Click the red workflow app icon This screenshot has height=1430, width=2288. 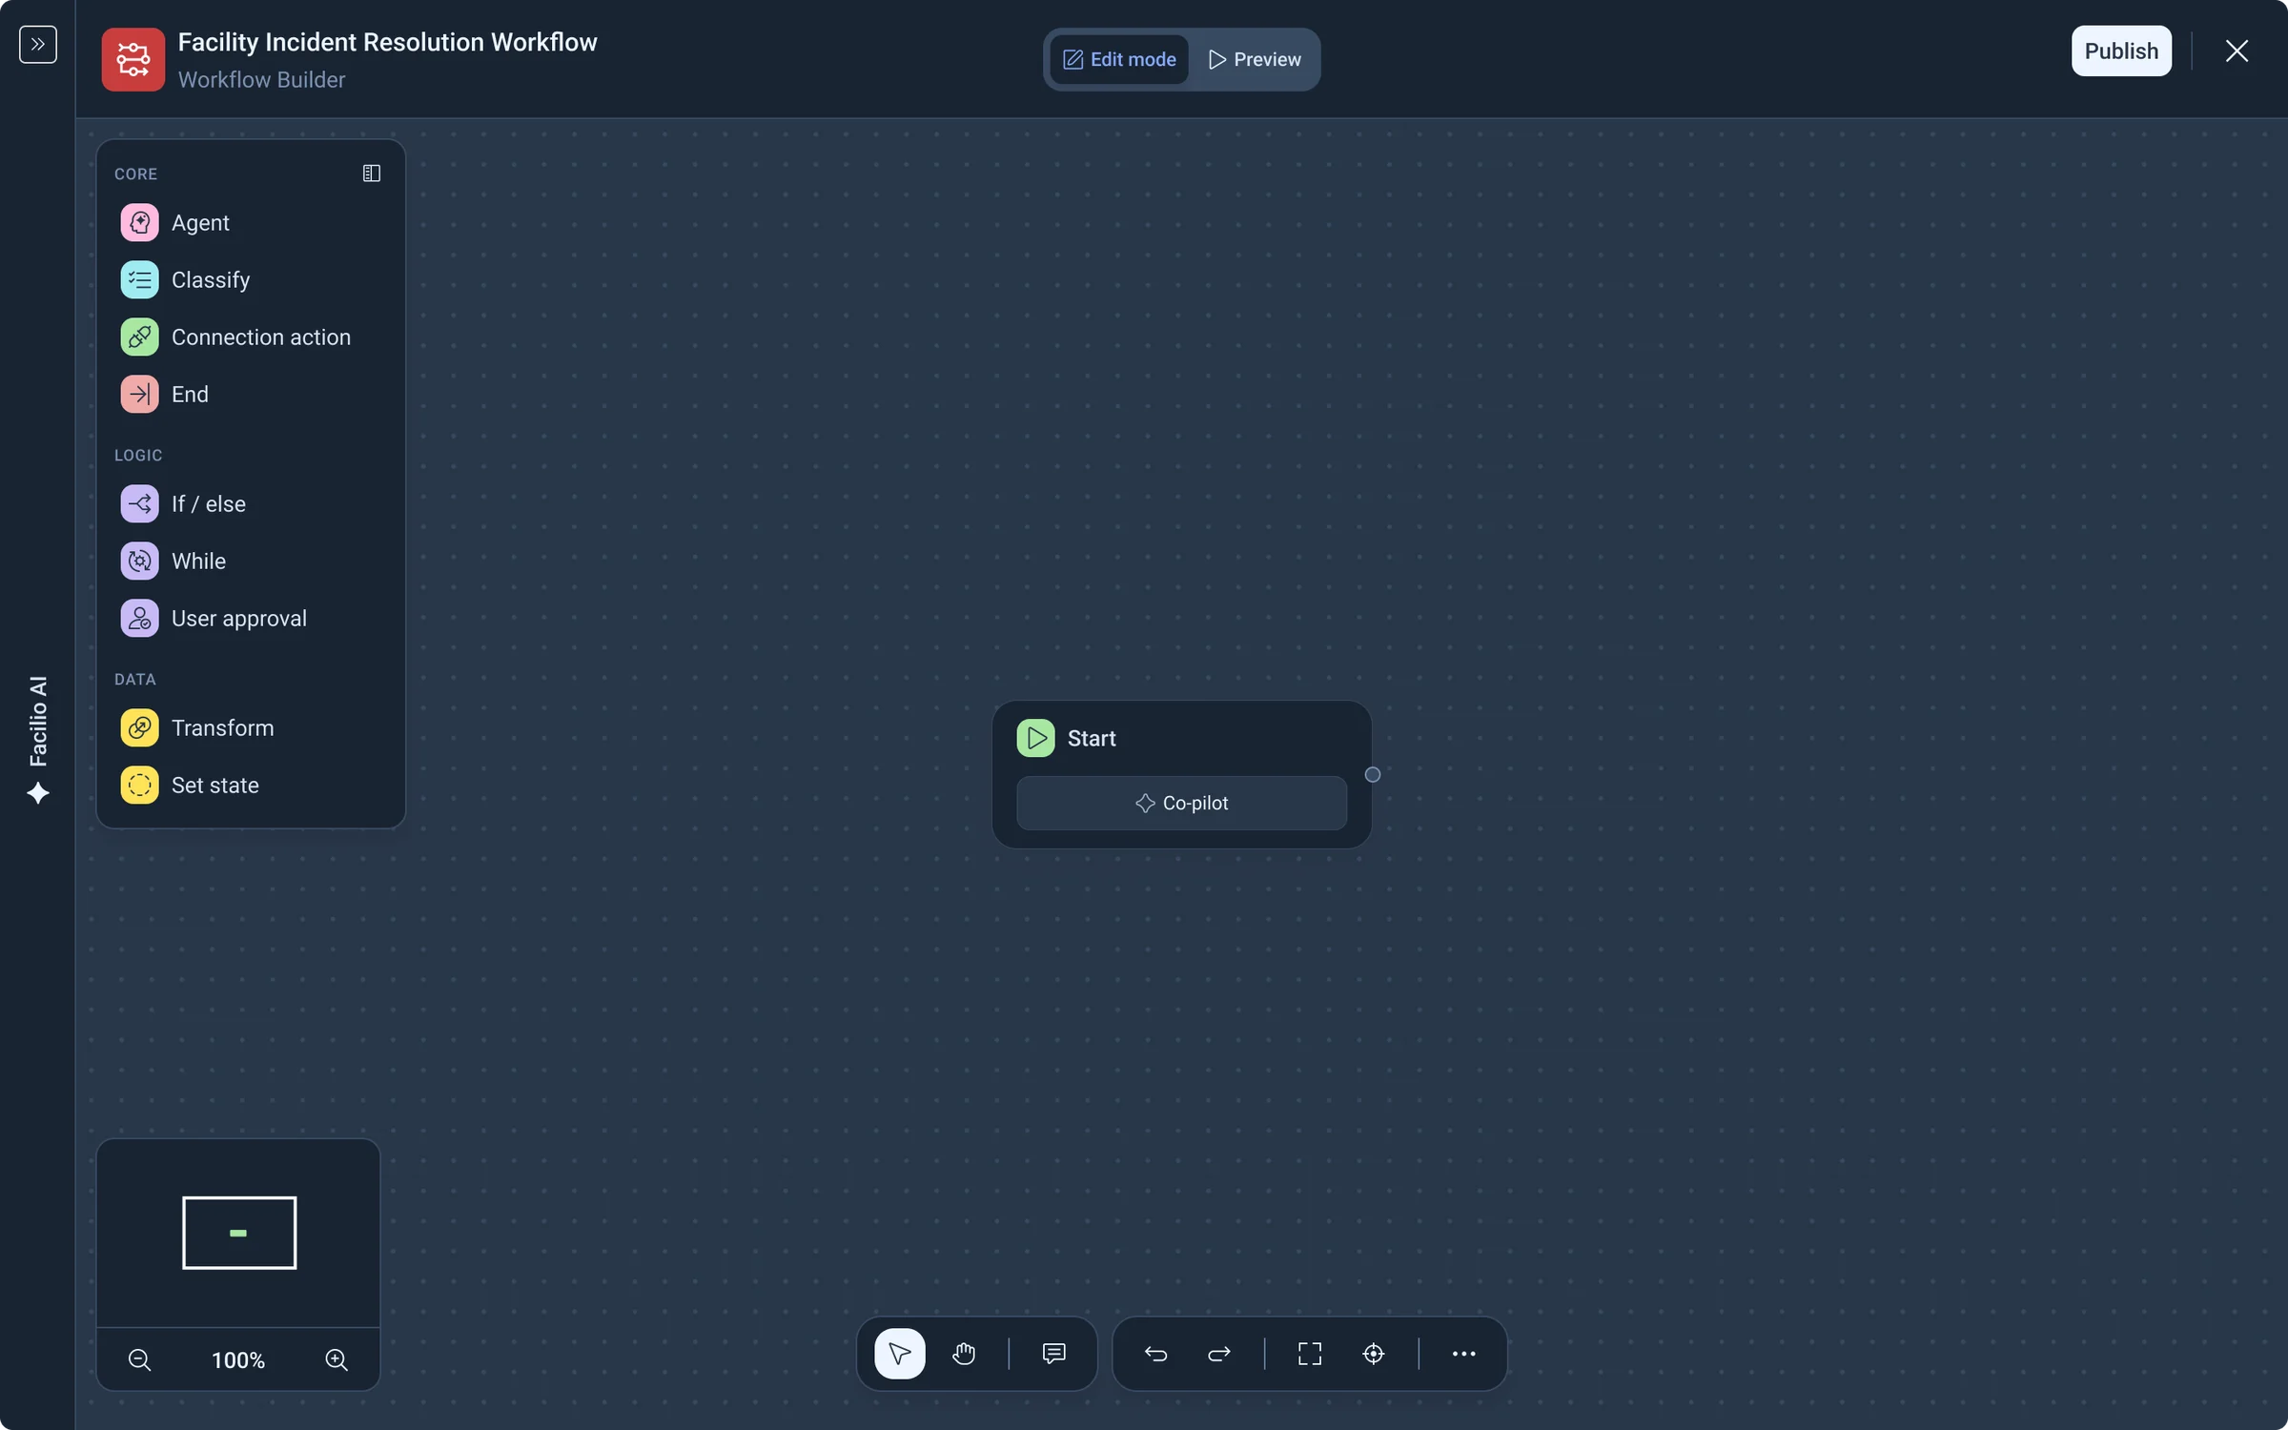click(133, 60)
